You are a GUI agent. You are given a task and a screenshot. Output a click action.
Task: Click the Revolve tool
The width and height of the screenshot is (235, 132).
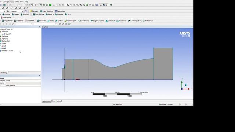tap(6, 14)
